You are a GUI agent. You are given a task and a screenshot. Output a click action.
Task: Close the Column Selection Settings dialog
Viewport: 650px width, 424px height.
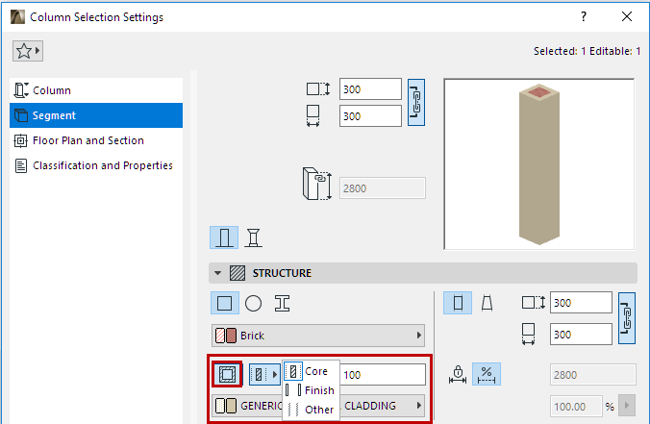point(627,16)
